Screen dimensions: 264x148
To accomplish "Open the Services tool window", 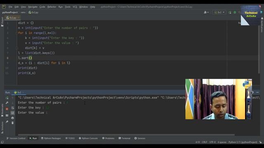I will [140, 138].
